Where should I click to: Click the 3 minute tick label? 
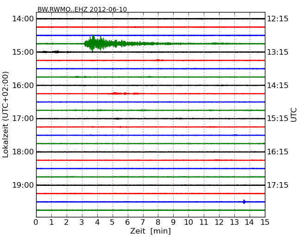coord(82,222)
